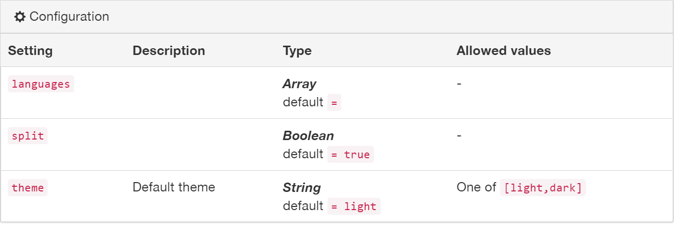Click the Boolean type label

(x=308, y=136)
